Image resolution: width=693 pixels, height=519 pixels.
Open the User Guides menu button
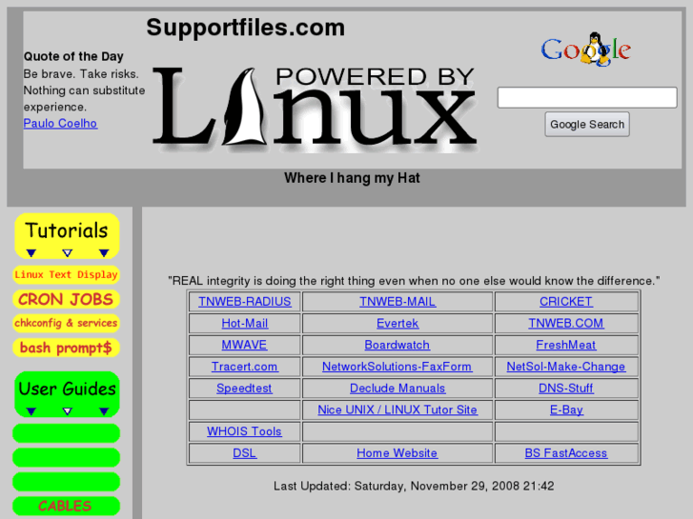[67, 394]
